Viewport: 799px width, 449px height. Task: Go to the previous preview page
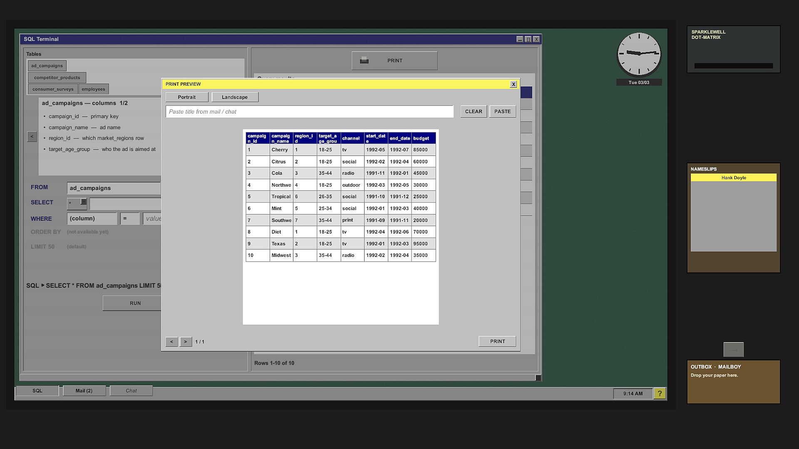tap(171, 342)
